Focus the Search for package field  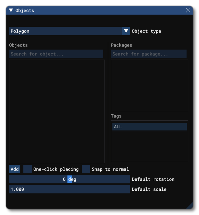tap(149, 54)
